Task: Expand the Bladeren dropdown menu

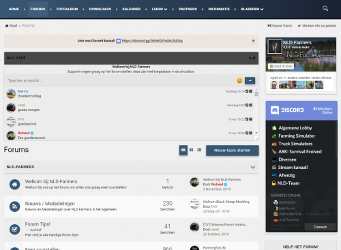Action: (252, 9)
